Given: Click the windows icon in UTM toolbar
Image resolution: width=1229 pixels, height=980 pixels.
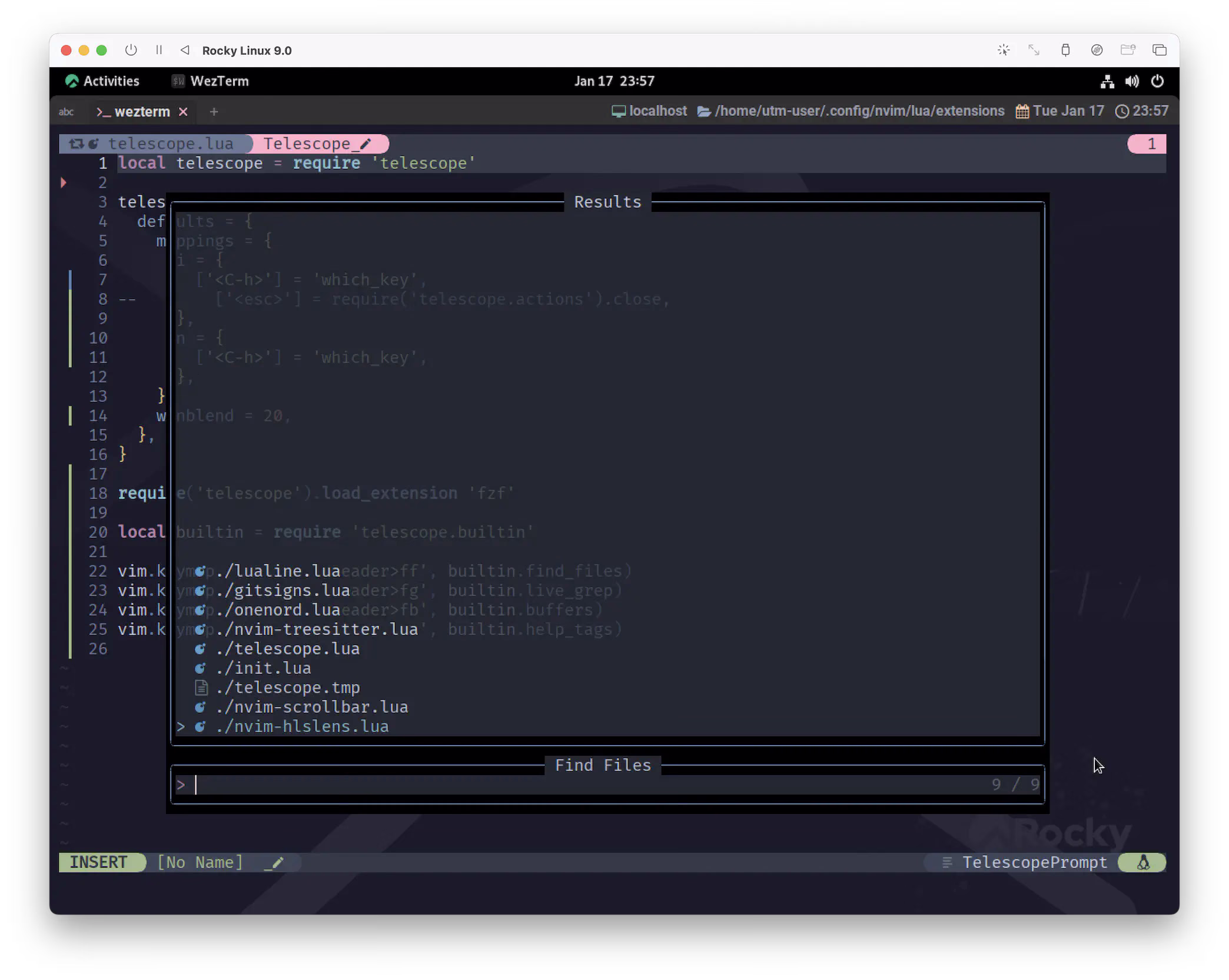Looking at the screenshot, I should 1160,50.
